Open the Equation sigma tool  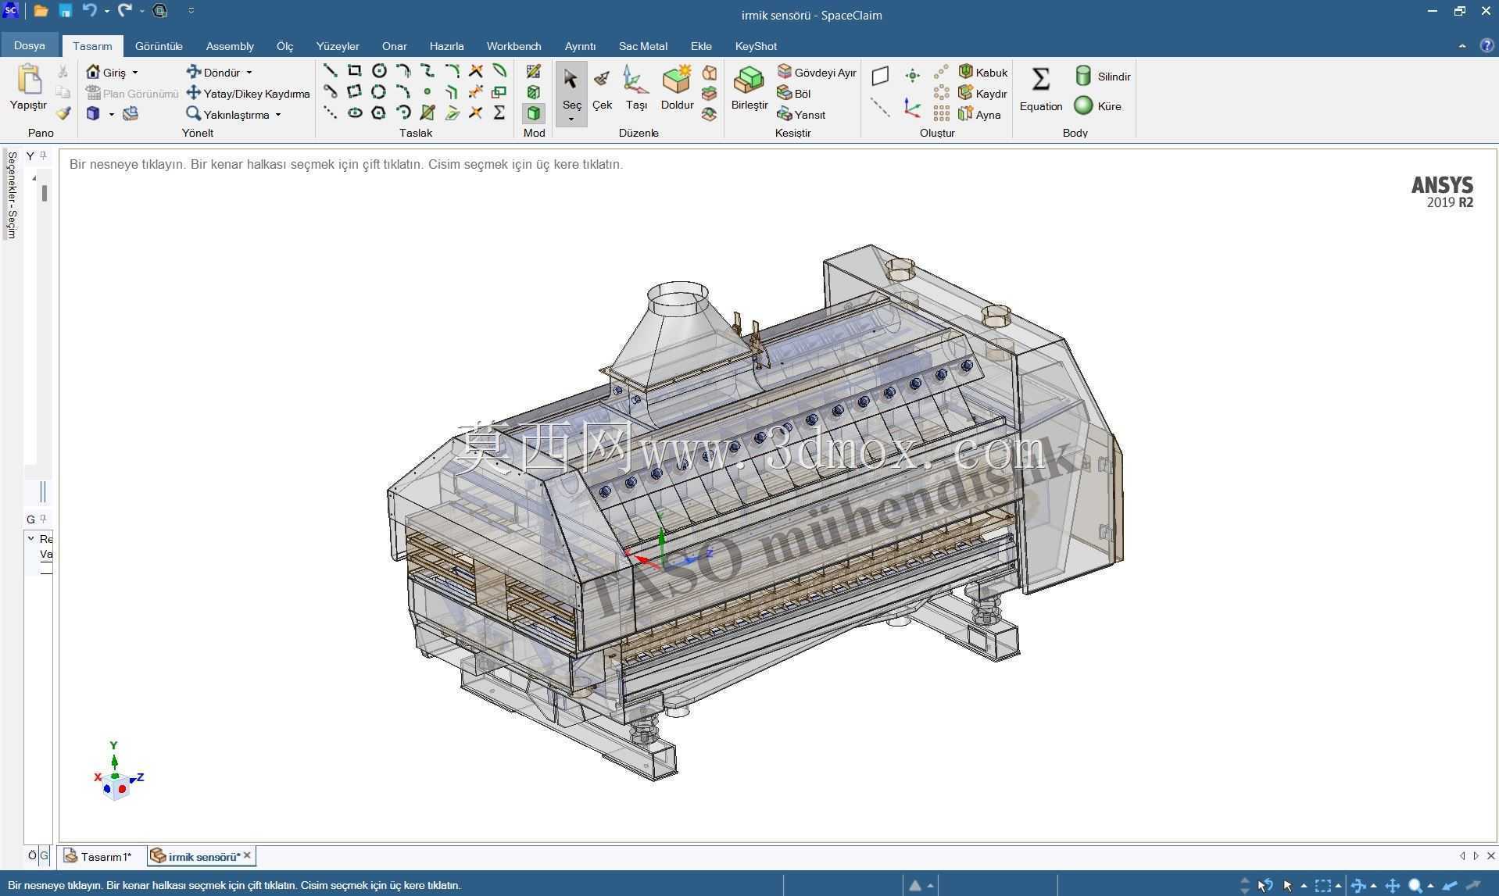(1040, 89)
